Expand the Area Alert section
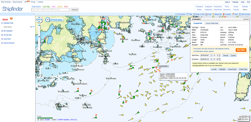251x122 pixels. pos(2,39)
